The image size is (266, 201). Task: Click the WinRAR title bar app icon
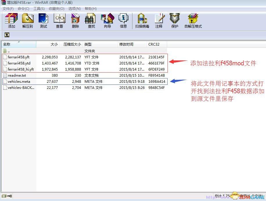pyautogui.click(x=3, y=2)
